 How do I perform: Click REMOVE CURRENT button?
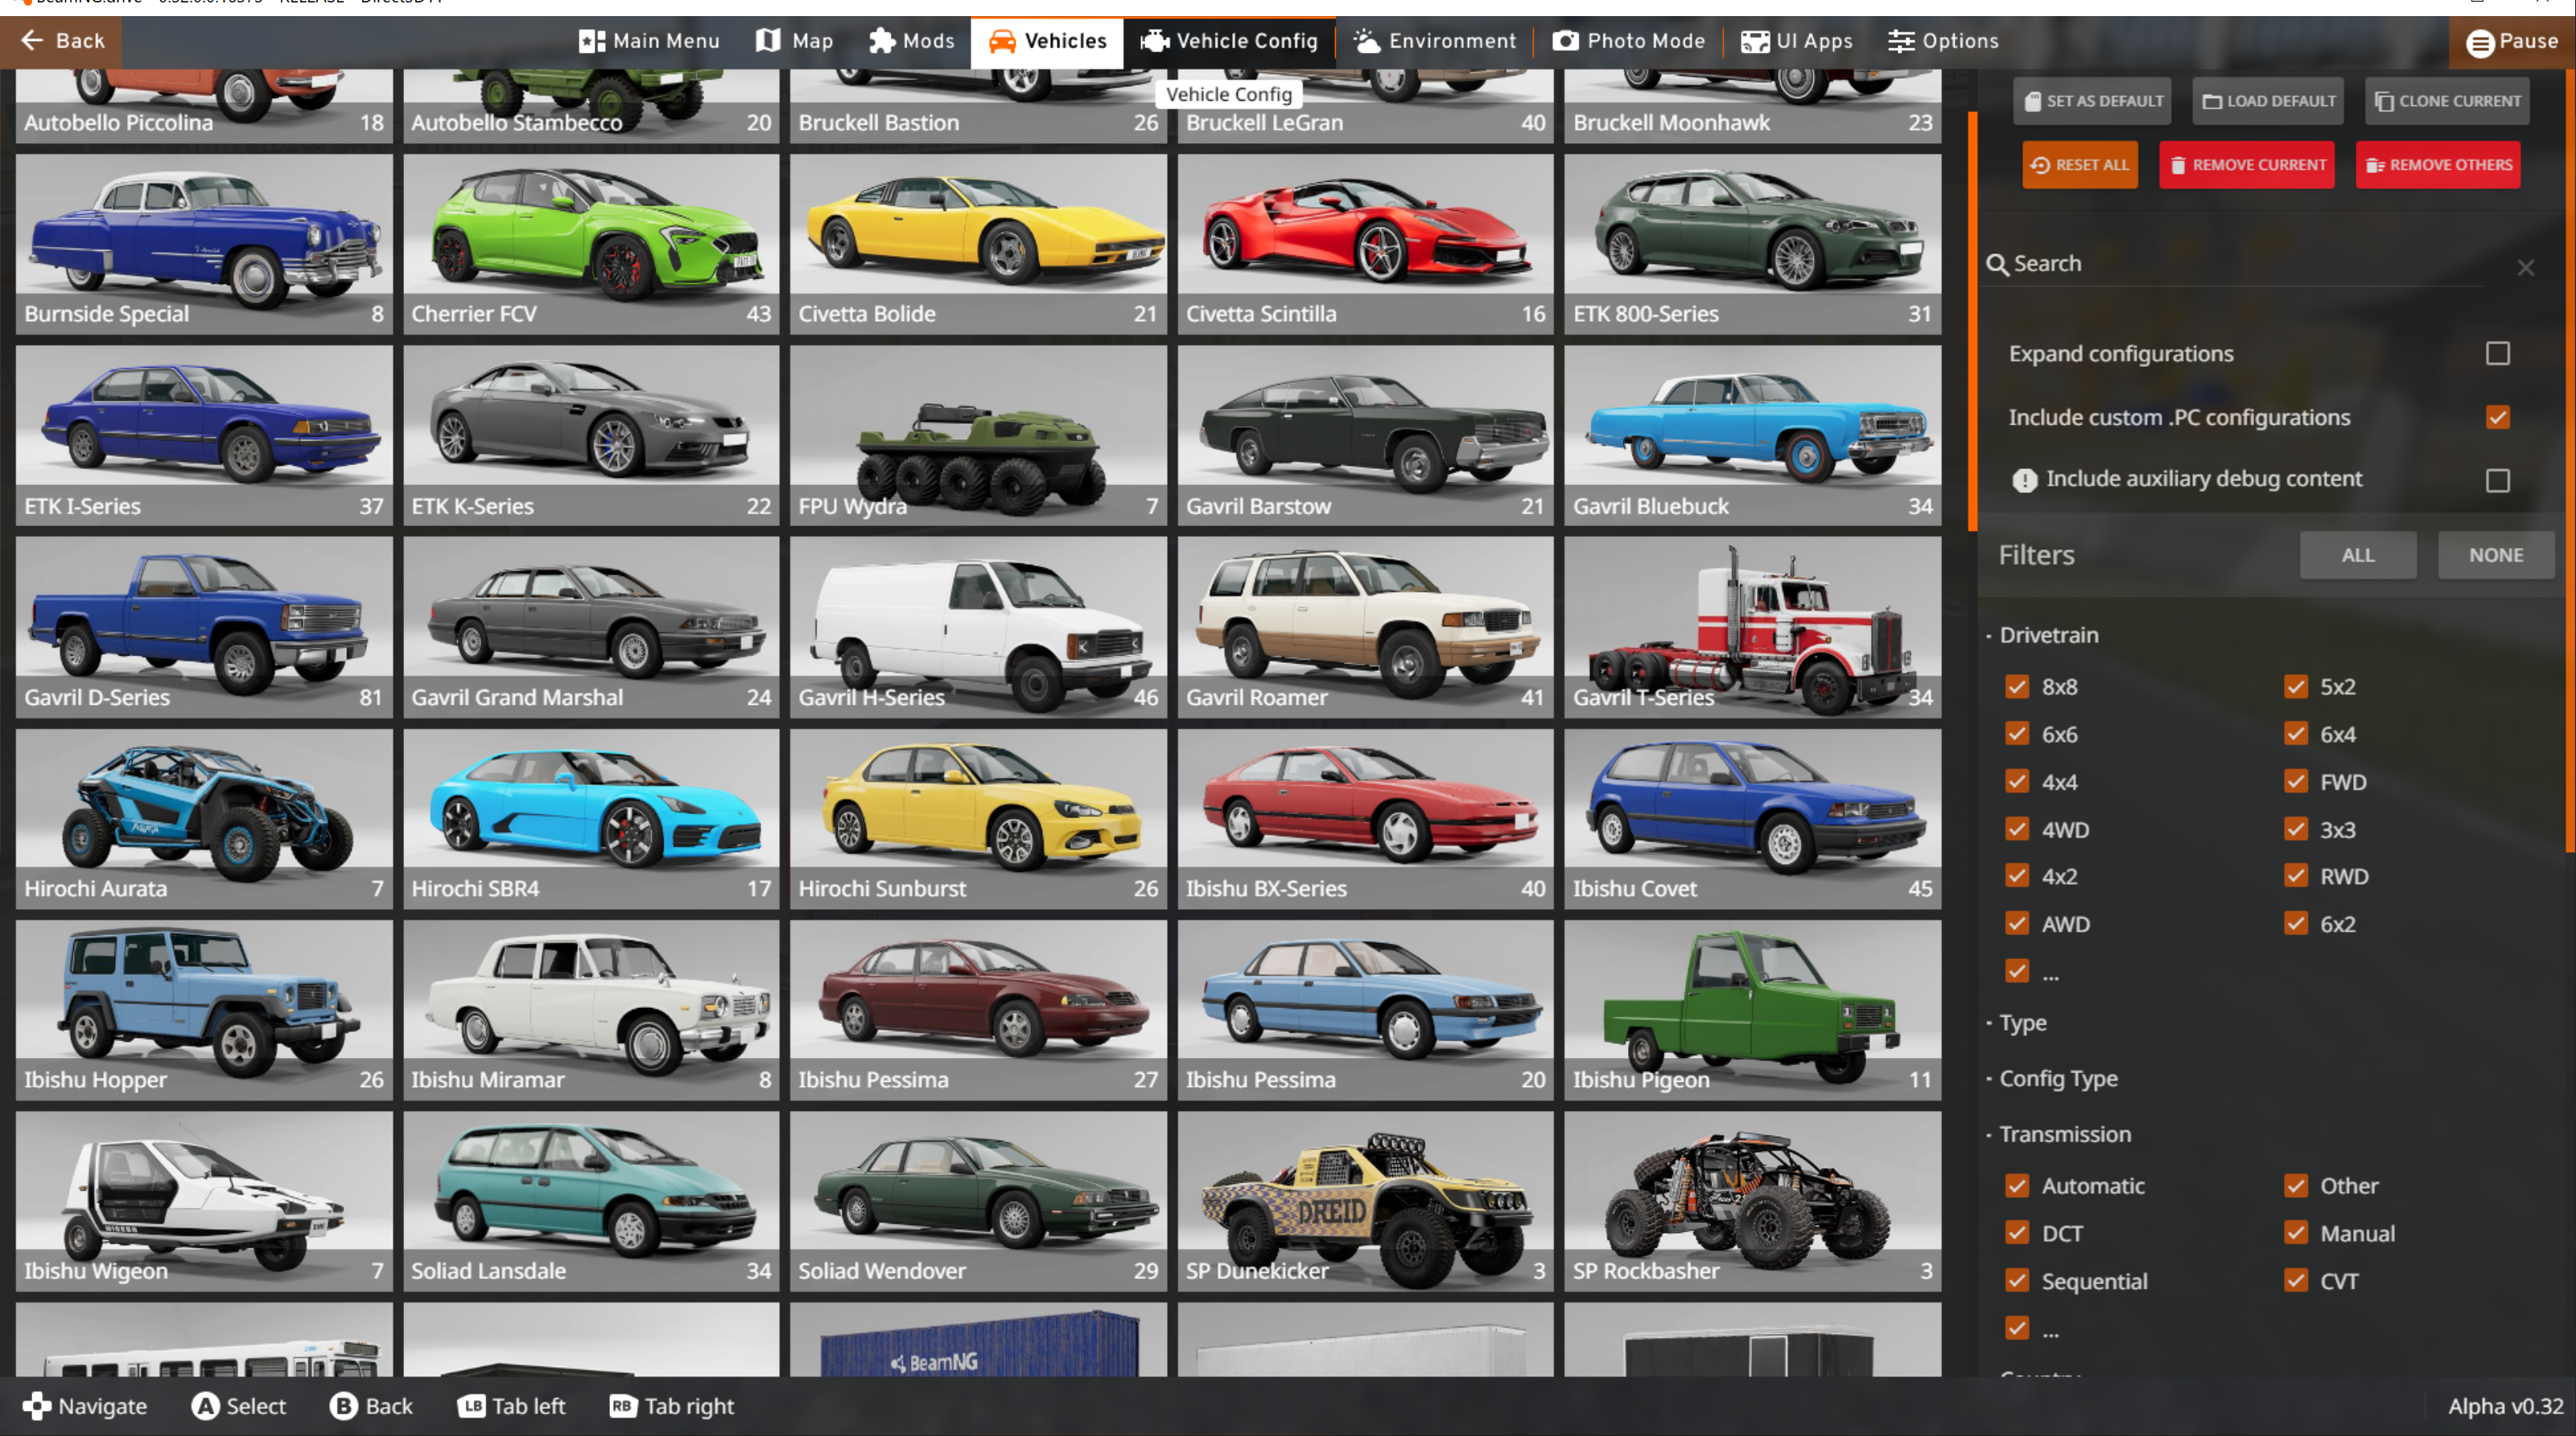click(2247, 165)
